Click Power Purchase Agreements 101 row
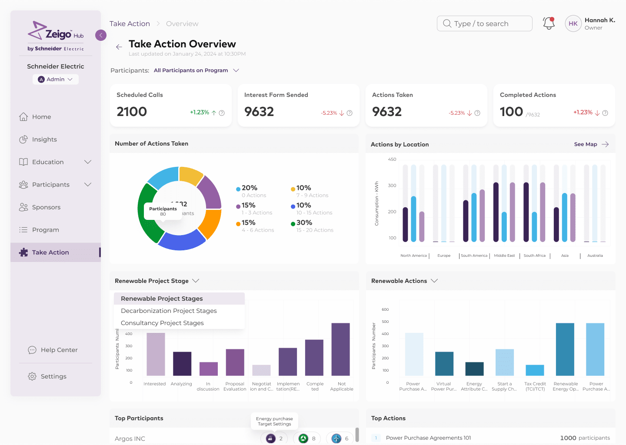626x445 pixels. coord(491,438)
